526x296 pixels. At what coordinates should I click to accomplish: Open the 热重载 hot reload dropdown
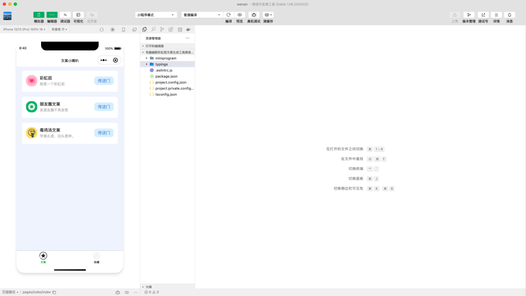[60, 29]
